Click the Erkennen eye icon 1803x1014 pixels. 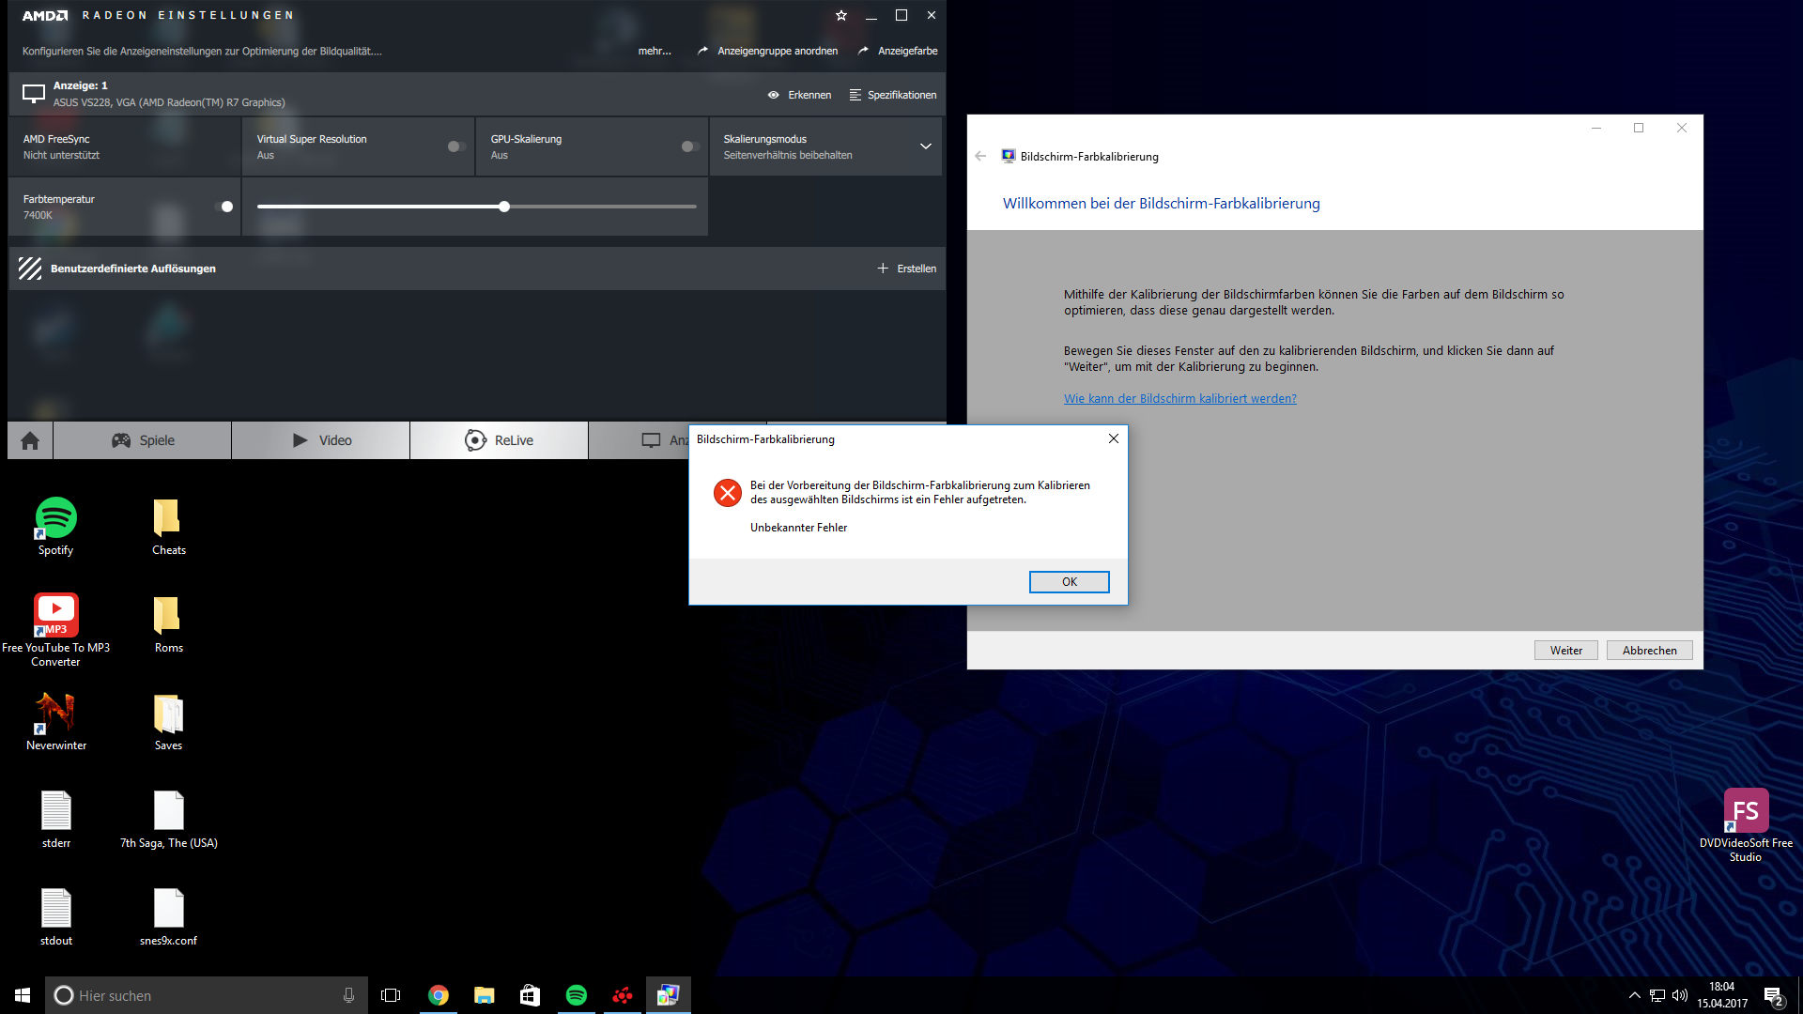pyautogui.click(x=774, y=95)
